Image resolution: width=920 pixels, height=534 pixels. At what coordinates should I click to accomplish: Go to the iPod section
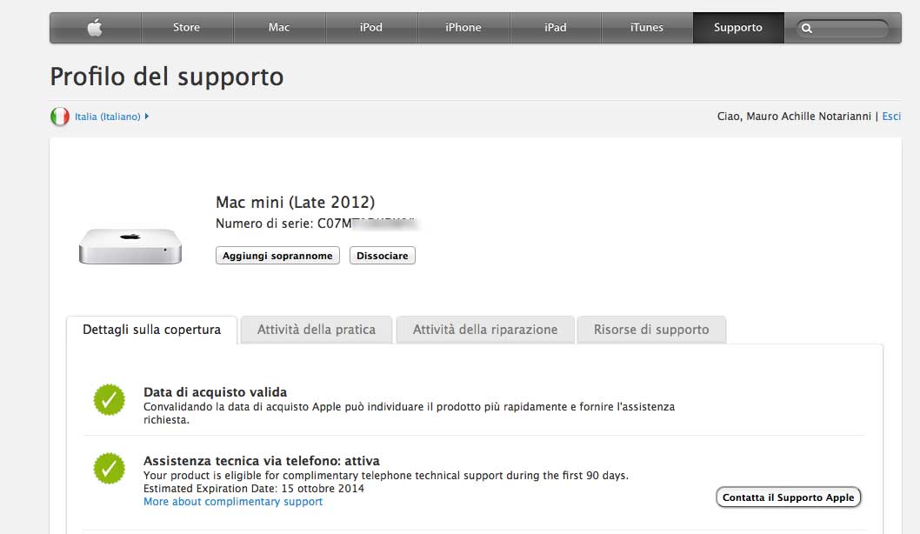371,28
